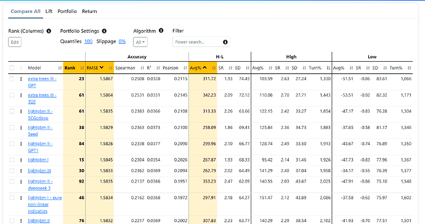The image size is (425, 224).
Task: Check the lightgbm II - GPT1 row checkbox
Action: pyautogui.click(x=12, y=144)
